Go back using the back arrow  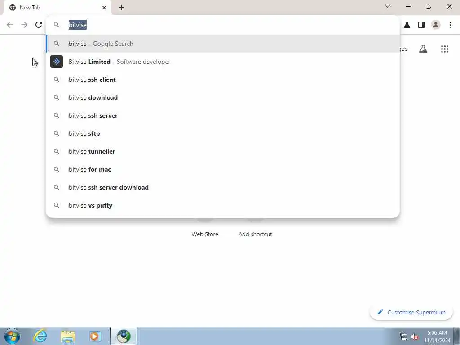[x=10, y=25]
